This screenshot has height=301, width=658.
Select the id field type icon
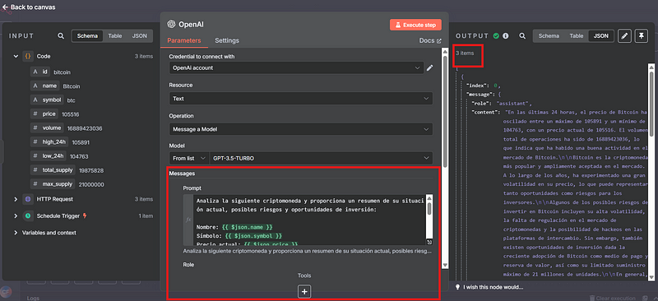click(x=35, y=72)
